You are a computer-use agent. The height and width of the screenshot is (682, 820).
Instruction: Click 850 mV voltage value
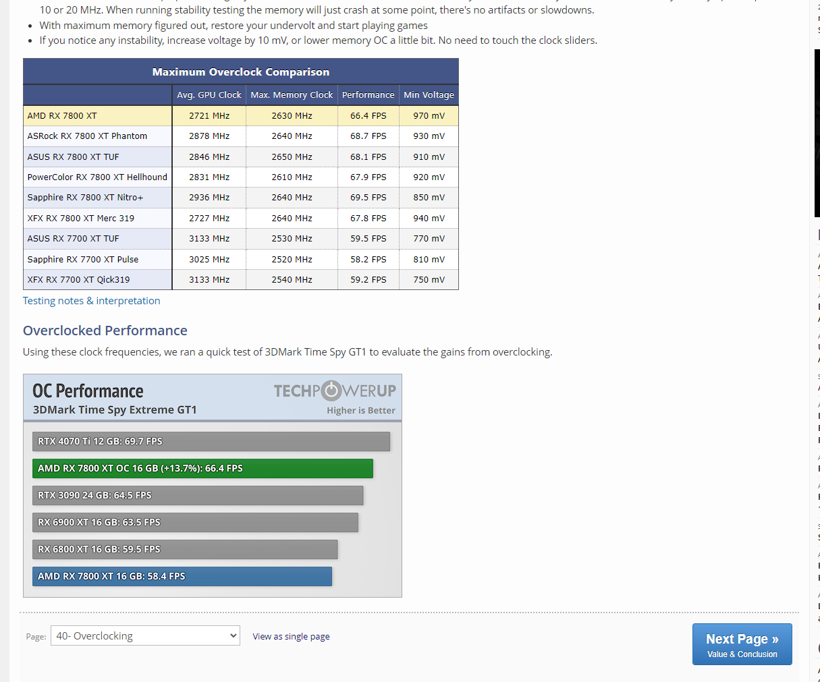click(x=429, y=198)
